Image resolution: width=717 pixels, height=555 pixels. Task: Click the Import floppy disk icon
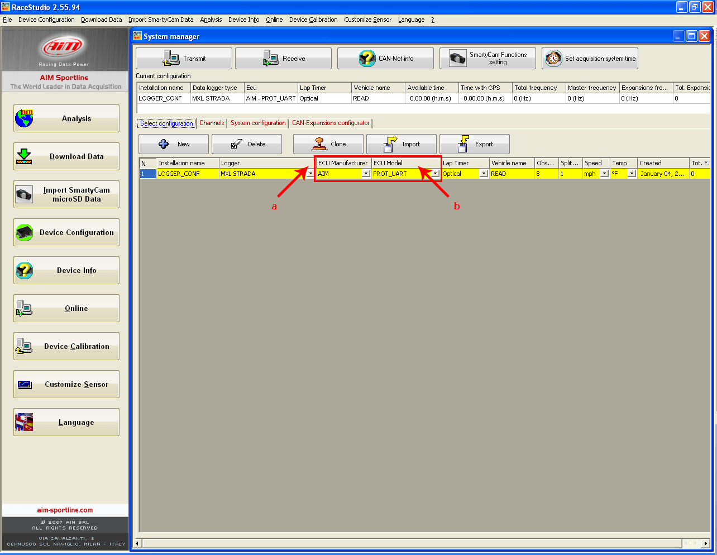(x=390, y=144)
